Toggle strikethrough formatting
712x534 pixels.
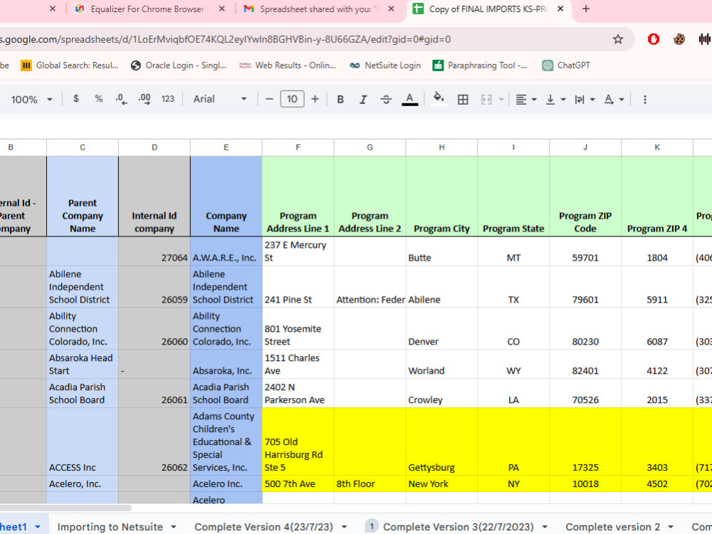click(386, 100)
